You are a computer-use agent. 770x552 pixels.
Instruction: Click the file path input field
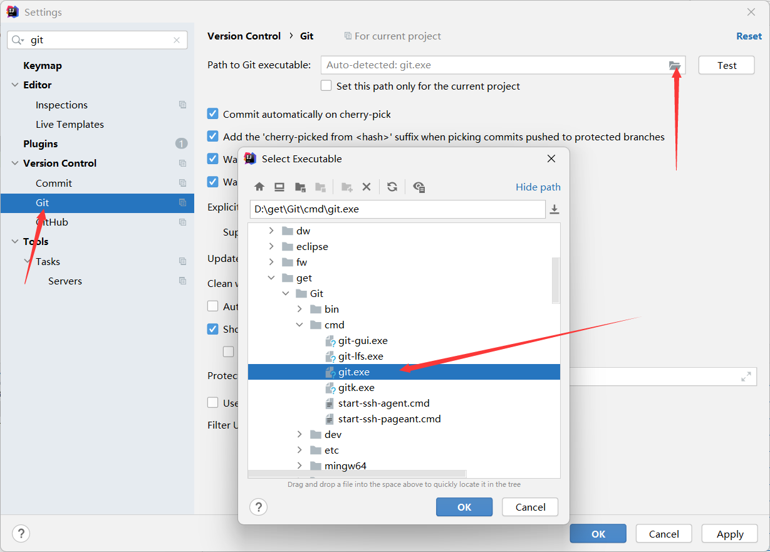[x=397, y=209]
